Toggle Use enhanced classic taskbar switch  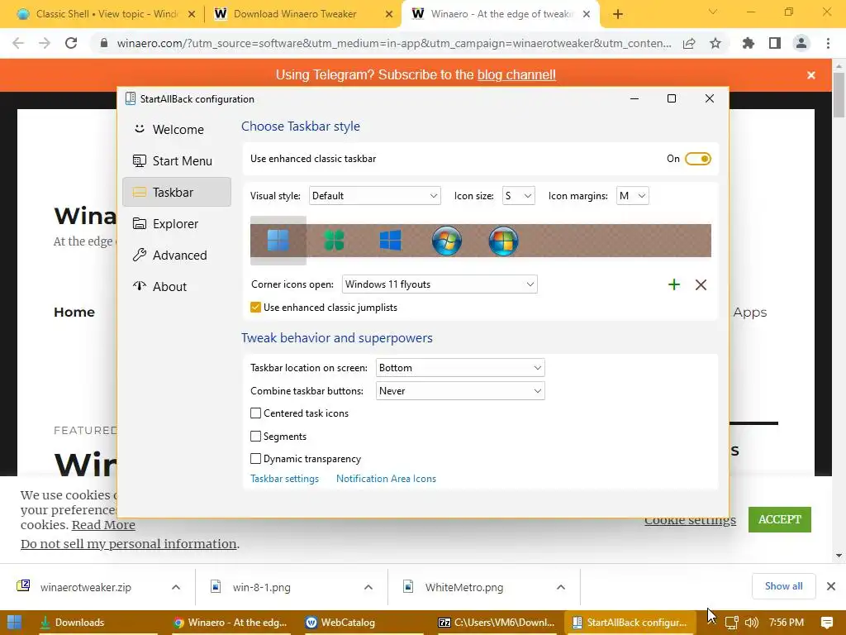[x=698, y=159]
